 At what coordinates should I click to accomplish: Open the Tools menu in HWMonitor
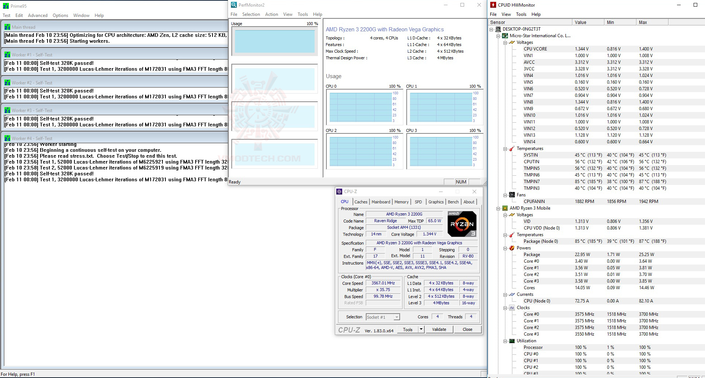click(x=521, y=14)
